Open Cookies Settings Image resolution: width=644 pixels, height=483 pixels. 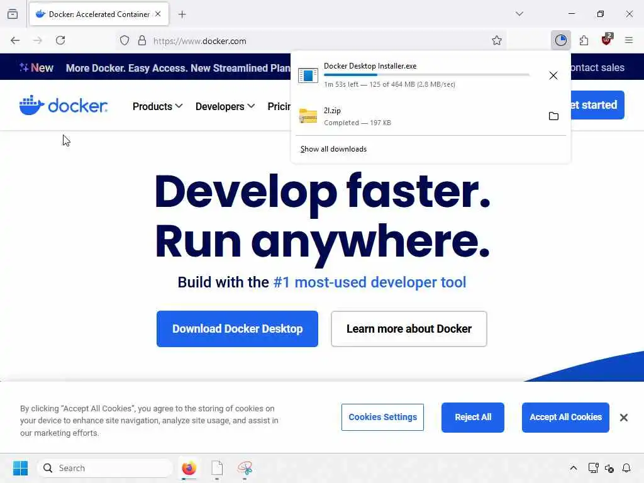382,418
